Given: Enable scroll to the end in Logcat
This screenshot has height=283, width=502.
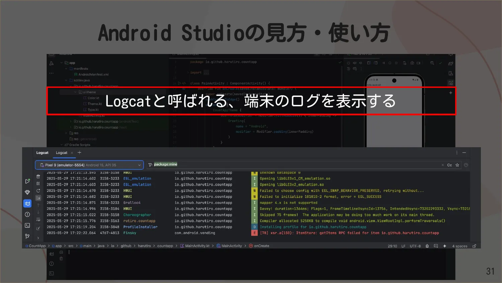Looking at the screenshot, I should coord(38,198).
